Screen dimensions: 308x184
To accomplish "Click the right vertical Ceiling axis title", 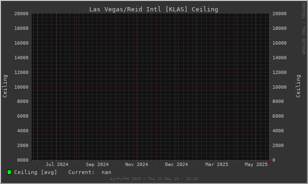I will (298, 86).
